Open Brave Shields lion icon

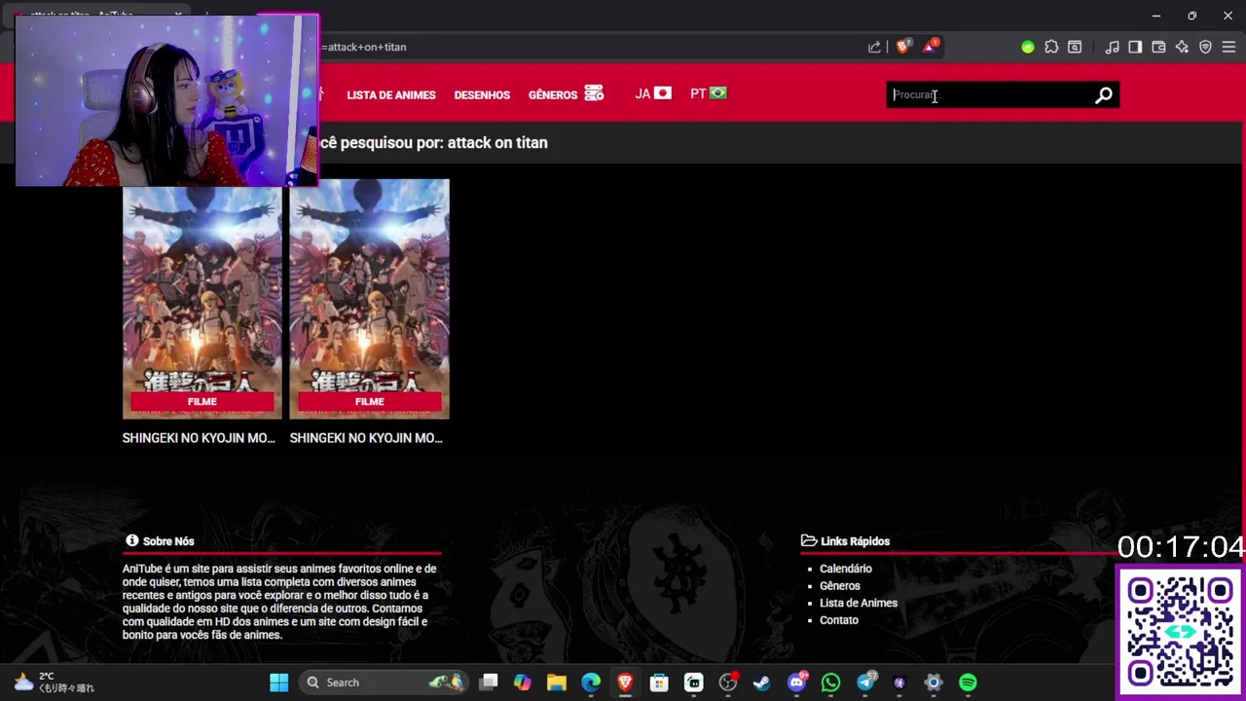[x=903, y=47]
